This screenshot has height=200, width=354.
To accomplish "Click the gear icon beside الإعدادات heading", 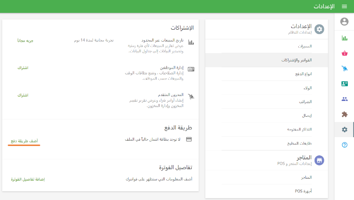I will [319, 29].
